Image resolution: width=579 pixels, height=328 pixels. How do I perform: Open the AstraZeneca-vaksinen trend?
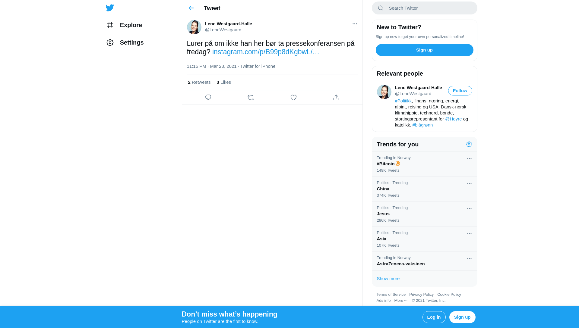tap(424, 261)
